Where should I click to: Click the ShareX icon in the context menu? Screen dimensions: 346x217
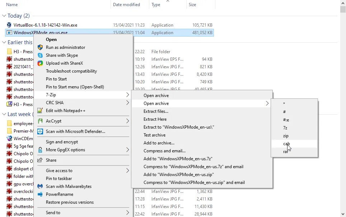point(41,63)
